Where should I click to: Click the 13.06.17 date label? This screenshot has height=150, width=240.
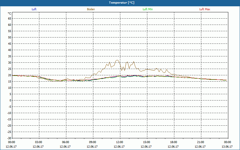[227, 147]
